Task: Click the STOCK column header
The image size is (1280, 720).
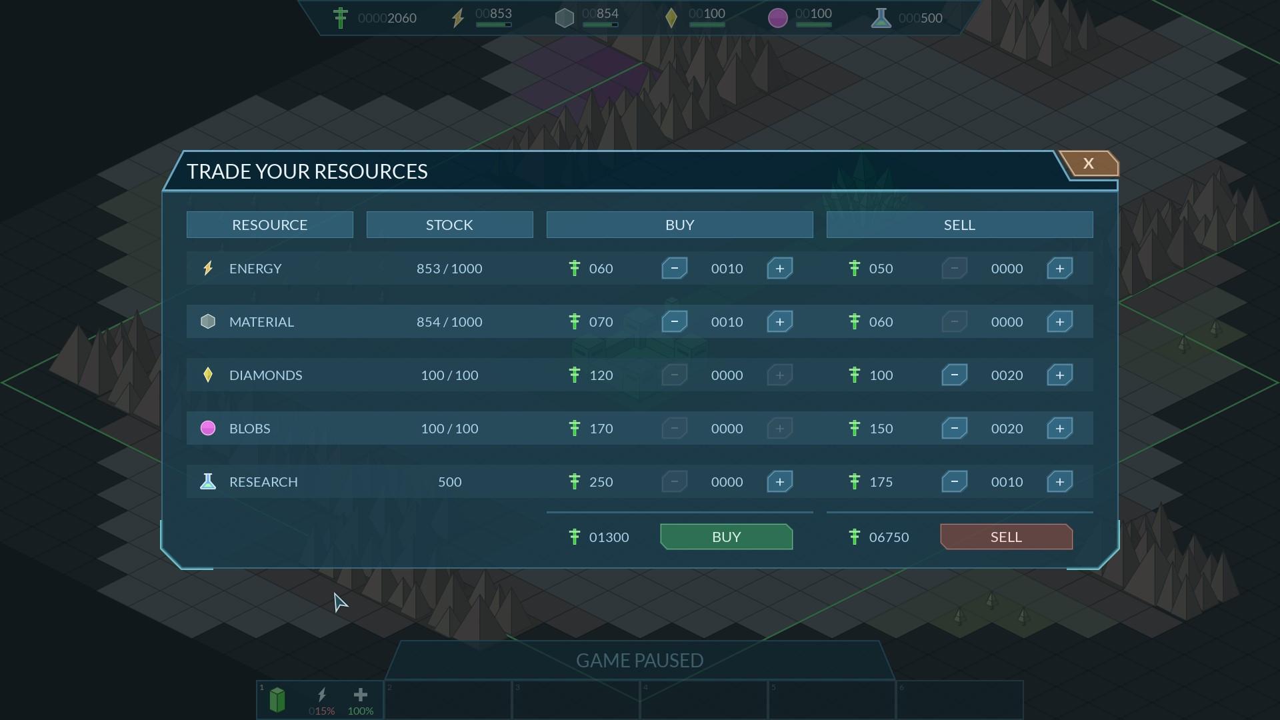Action: click(449, 225)
